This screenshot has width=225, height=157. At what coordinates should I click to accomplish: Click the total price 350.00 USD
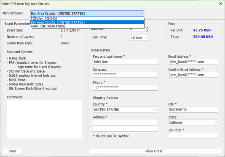click(x=203, y=37)
